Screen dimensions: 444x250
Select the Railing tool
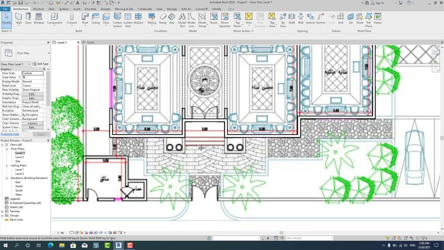pyautogui.click(x=152, y=19)
